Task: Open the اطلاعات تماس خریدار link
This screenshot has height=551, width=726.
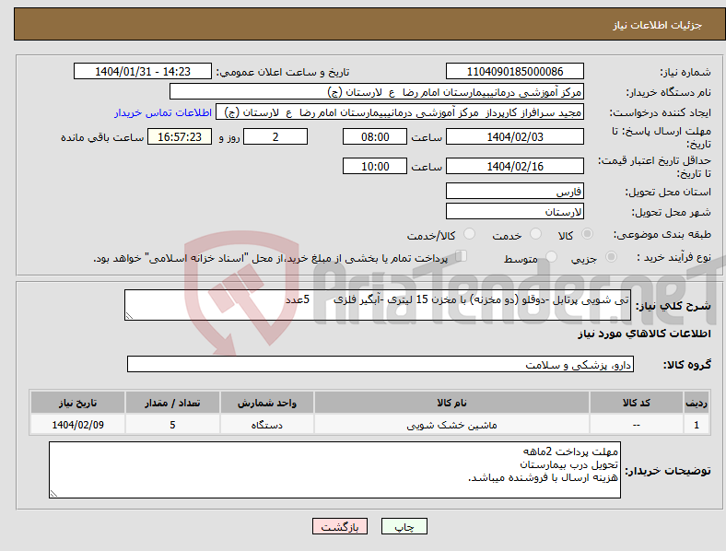Action: pos(163,112)
